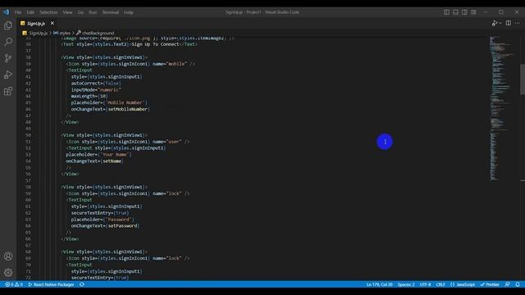Image resolution: width=525 pixels, height=295 pixels.
Task: Click the Icon line with name="user"
Action: click(128, 142)
